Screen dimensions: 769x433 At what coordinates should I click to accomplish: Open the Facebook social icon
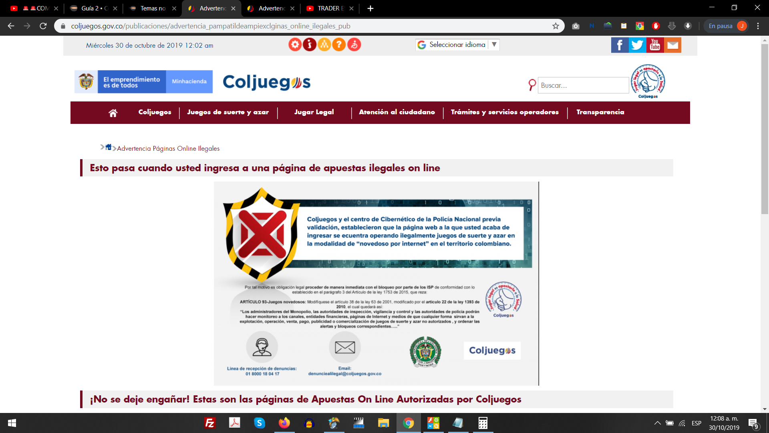(620, 45)
